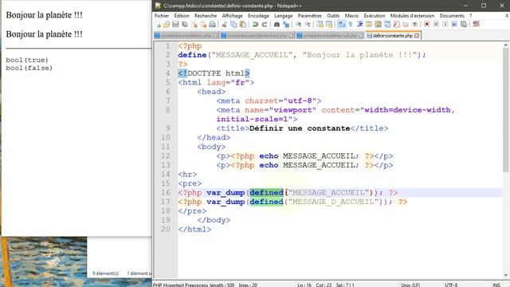Click bool(false) in the browser output
Screen dimensions: 510x287
[29, 68]
